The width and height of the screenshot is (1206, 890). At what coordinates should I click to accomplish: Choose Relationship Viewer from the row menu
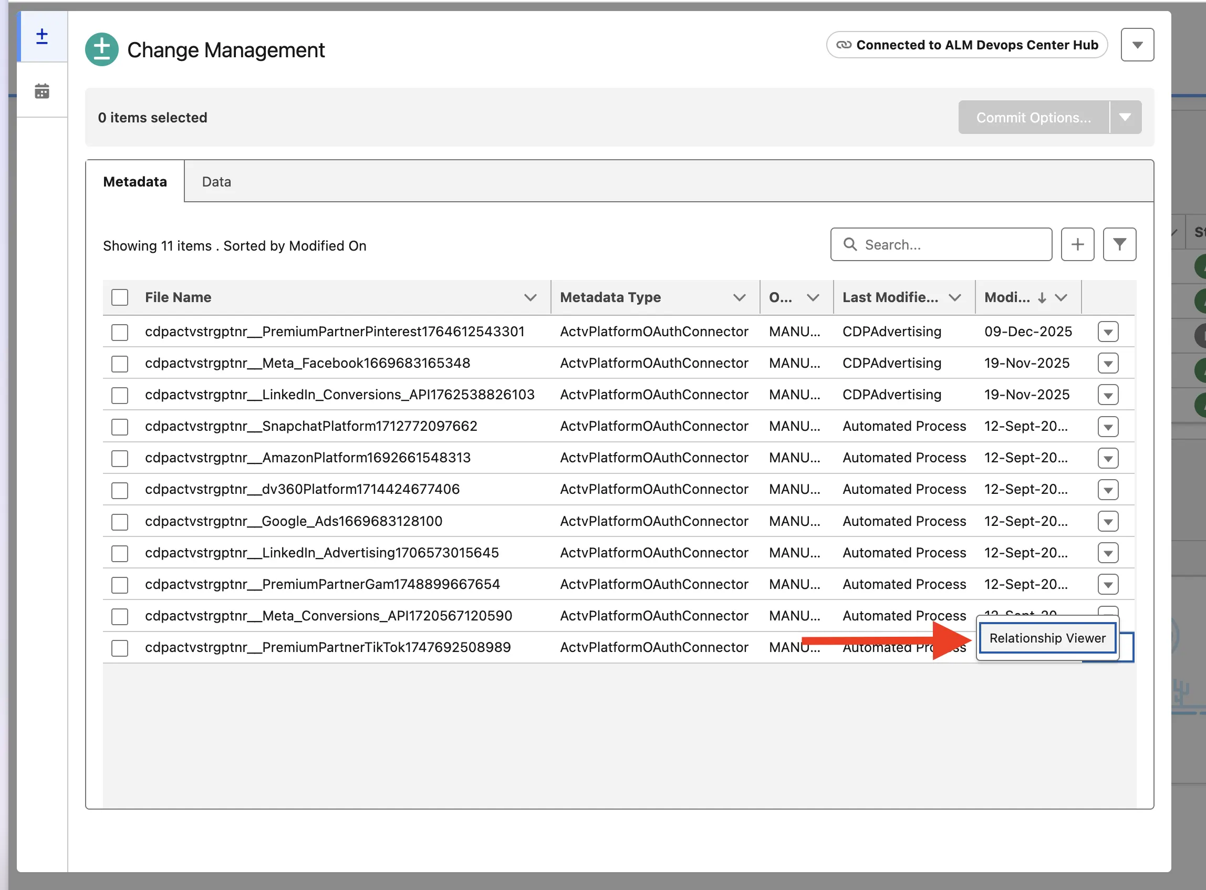click(x=1047, y=638)
